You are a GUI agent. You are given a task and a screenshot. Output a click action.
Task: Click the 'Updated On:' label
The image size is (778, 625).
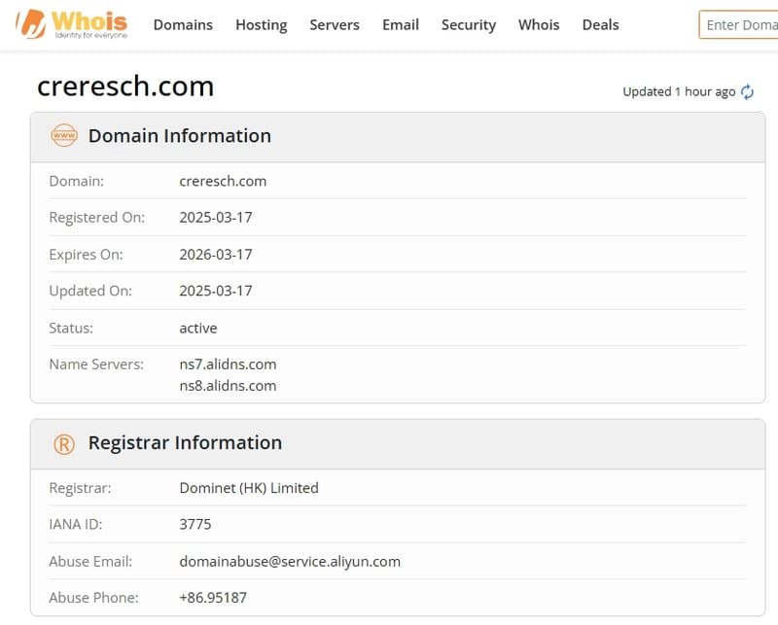[x=90, y=291]
